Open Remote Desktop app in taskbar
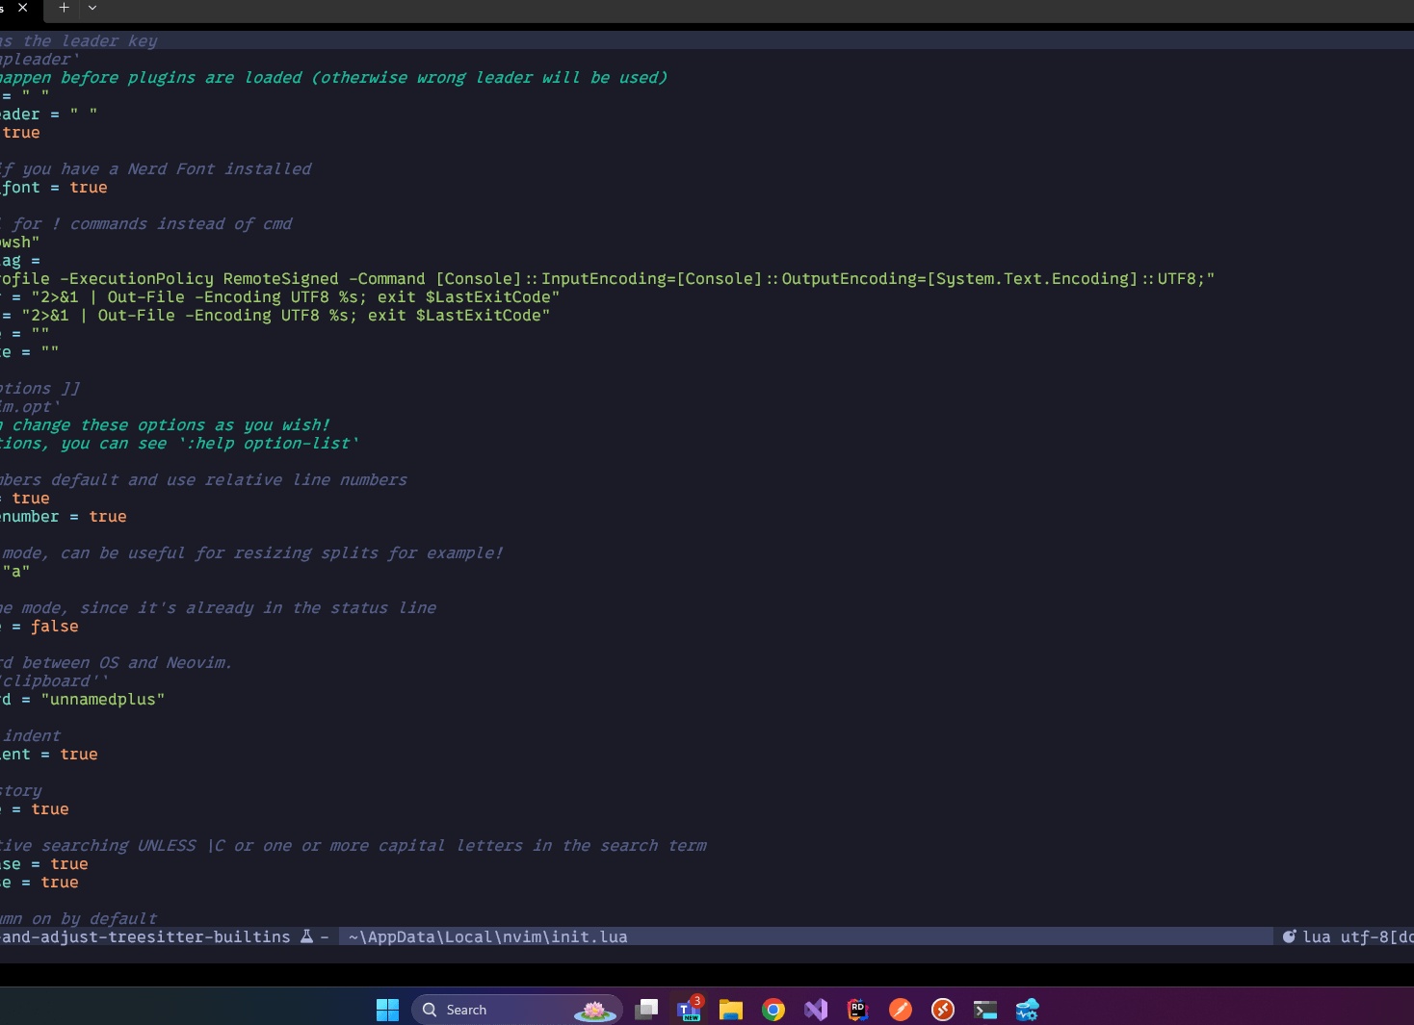1414x1025 pixels. [943, 1010]
